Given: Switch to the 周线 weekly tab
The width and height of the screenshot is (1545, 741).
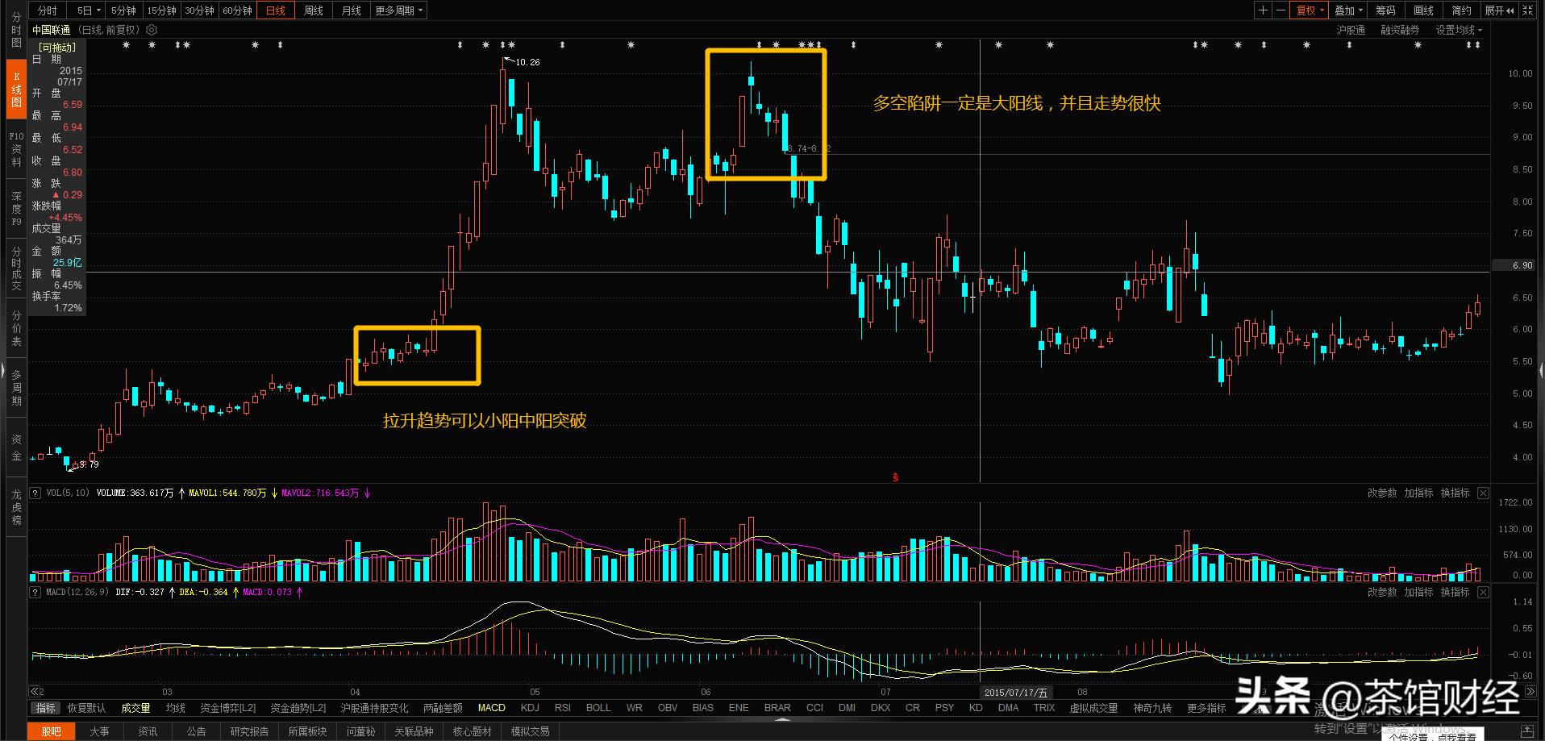Looking at the screenshot, I should click(x=314, y=10).
